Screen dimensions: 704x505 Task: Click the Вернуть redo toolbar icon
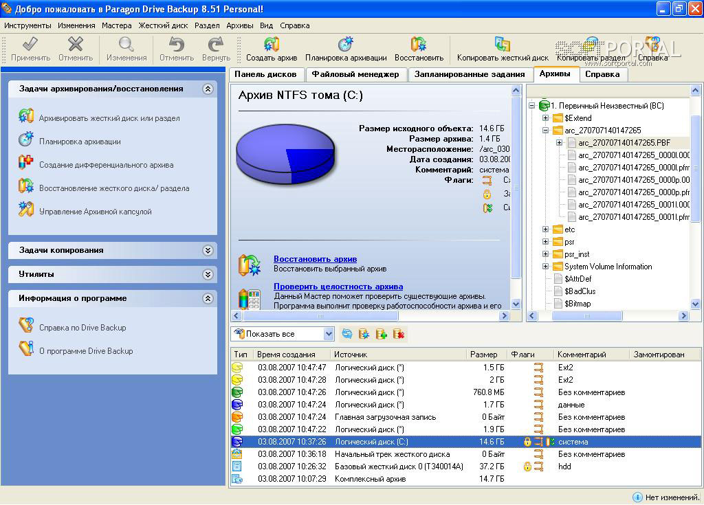click(x=216, y=44)
